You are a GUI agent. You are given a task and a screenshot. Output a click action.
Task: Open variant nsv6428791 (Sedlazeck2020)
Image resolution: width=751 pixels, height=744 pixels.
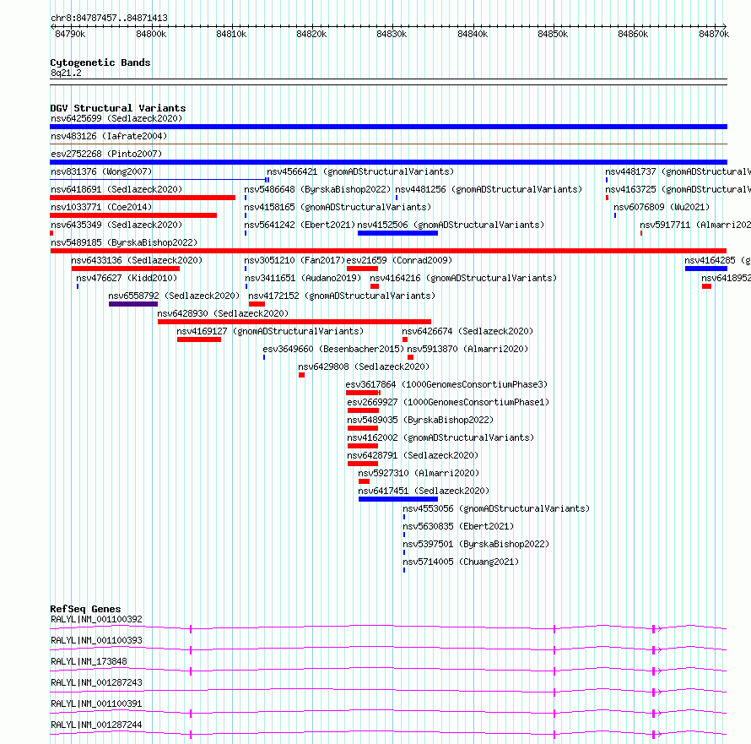pos(413,455)
